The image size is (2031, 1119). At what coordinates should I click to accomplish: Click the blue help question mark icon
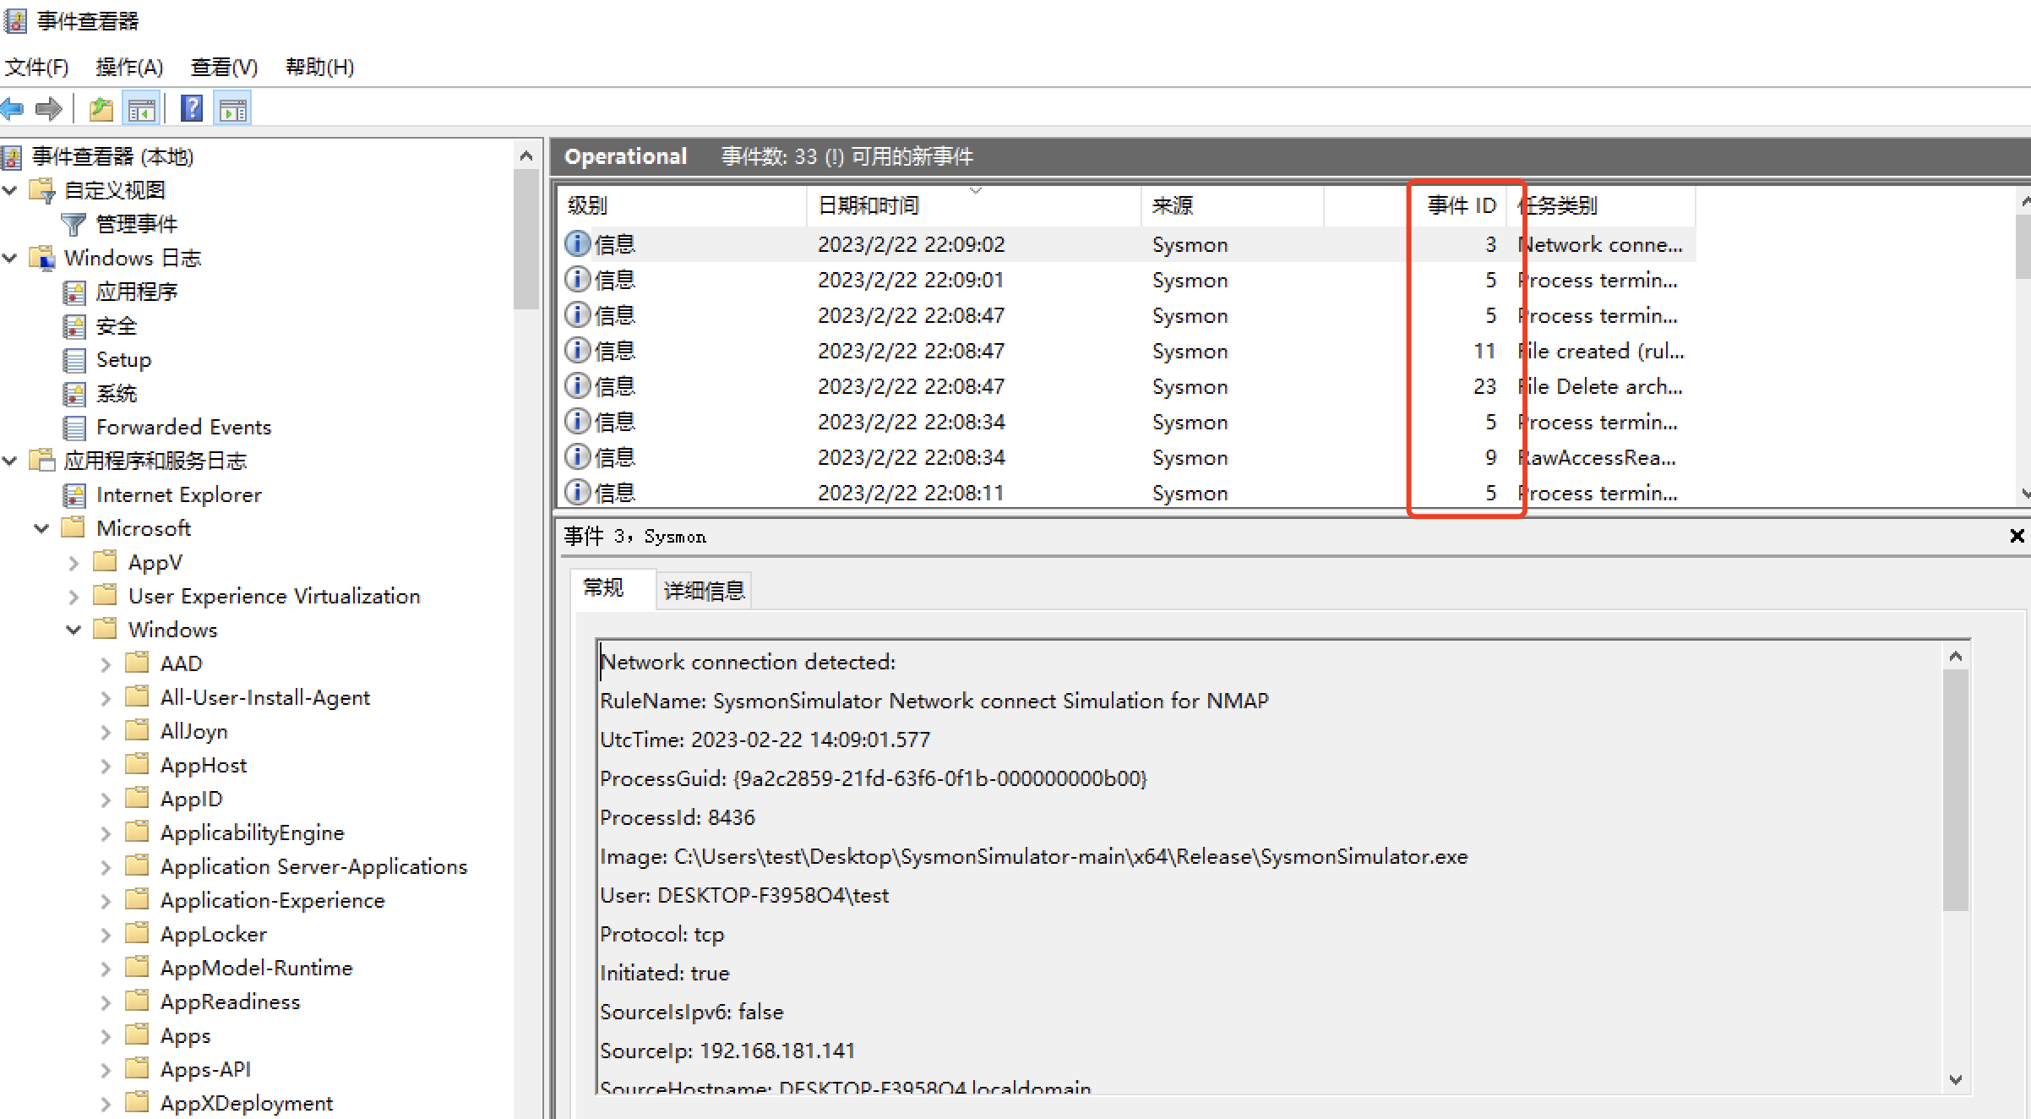(192, 109)
